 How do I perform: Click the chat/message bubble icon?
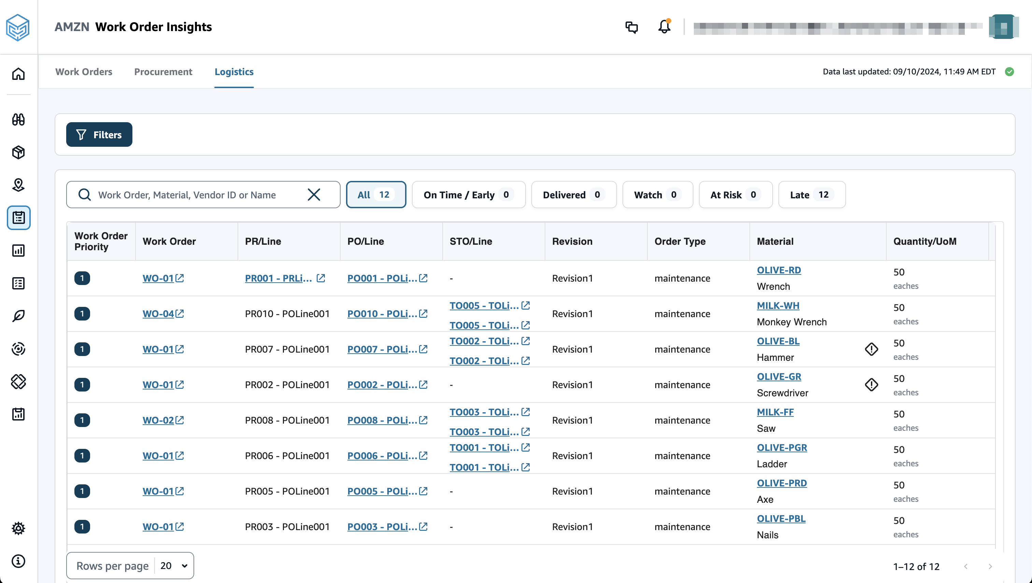coord(632,27)
